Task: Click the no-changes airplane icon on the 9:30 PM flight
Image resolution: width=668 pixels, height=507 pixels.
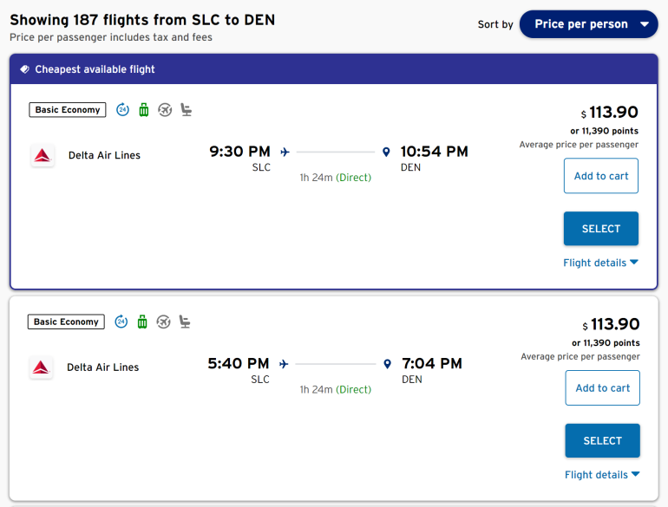Action: coord(165,109)
